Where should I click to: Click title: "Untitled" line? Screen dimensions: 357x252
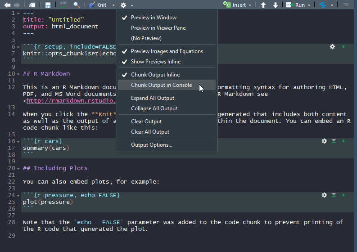[x=54, y=20]
